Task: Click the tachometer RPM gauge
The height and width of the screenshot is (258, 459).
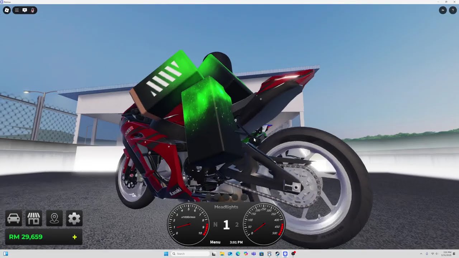Action: (188, 224)
